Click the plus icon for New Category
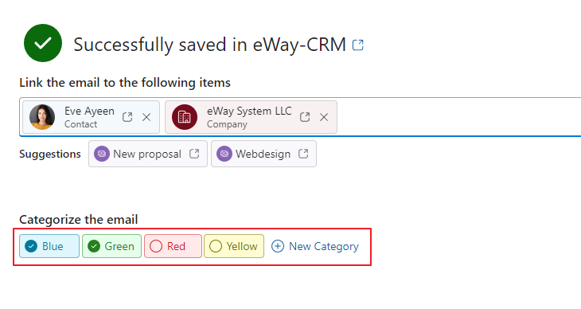This screenshot has width=581, height=309. (x=278, y=246)
